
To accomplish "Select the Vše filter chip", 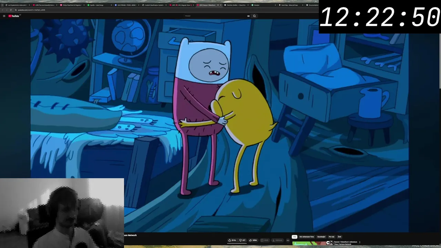I will click(x=295, y=237).
